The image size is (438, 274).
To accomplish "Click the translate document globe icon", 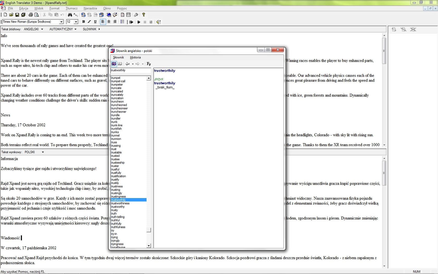I will click(83, 15).
